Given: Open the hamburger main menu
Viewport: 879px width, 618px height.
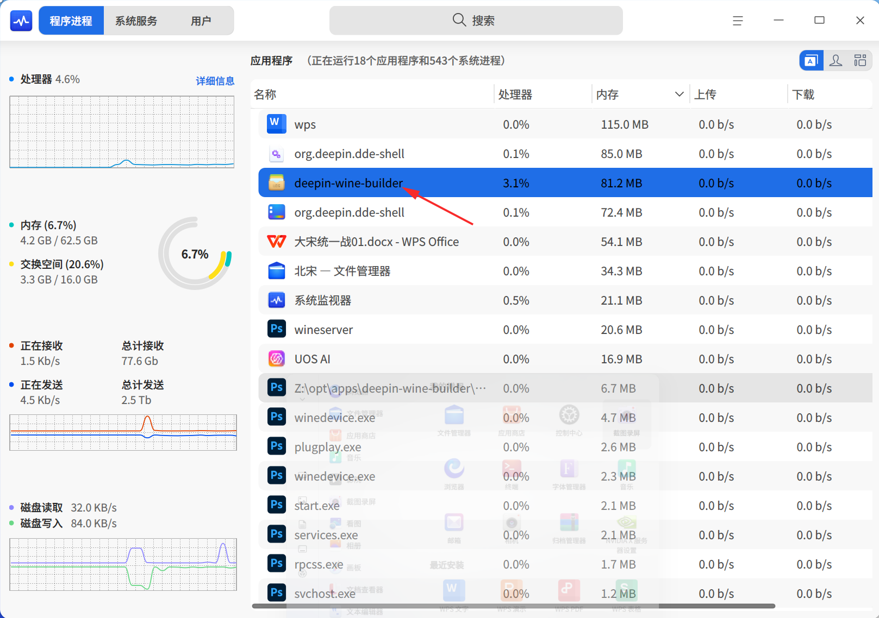Looking at the screenshot, I should pos(738,21).
